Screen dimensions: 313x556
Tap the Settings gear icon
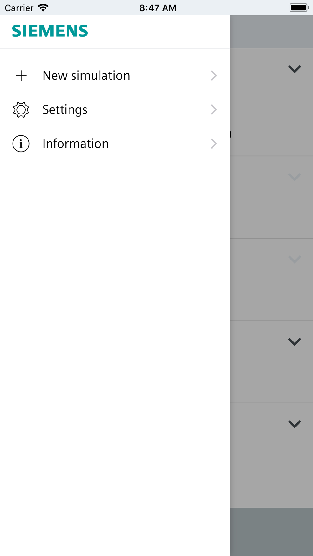tap(21, 110)
